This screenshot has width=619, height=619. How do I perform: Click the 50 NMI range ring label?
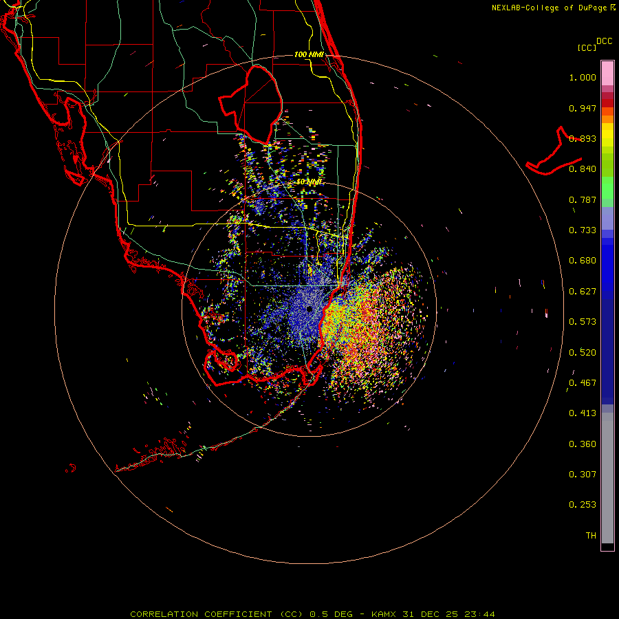point(309,182)
